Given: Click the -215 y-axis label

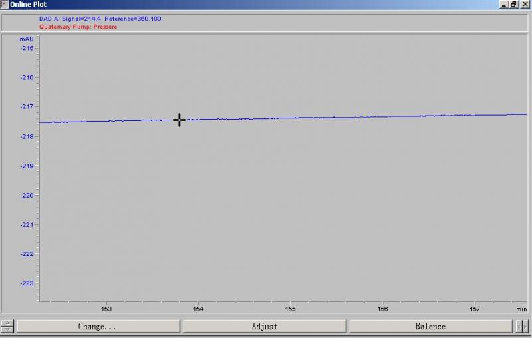Looking at the screenshot, I should [27, 48].
